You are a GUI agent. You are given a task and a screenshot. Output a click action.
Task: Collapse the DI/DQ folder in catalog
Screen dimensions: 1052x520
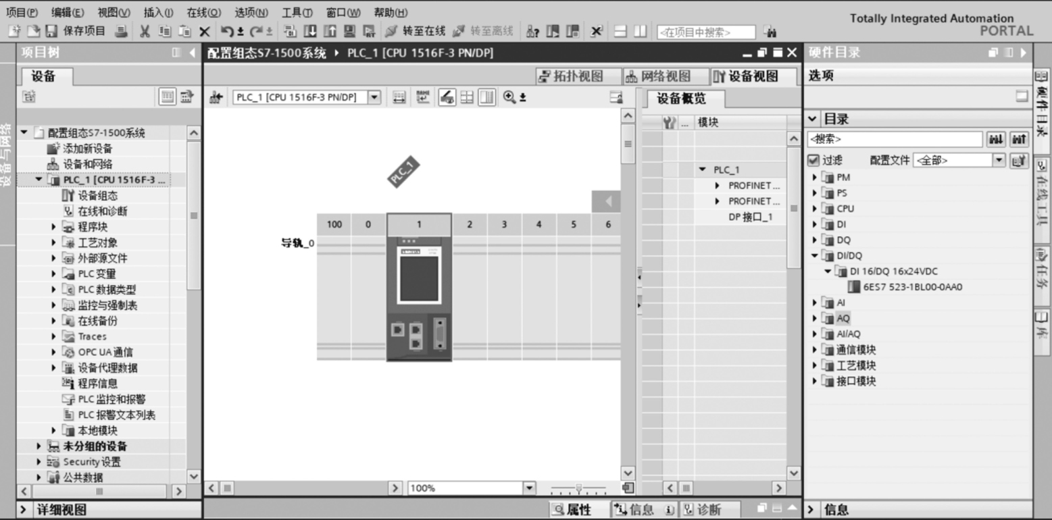point(815,255)
